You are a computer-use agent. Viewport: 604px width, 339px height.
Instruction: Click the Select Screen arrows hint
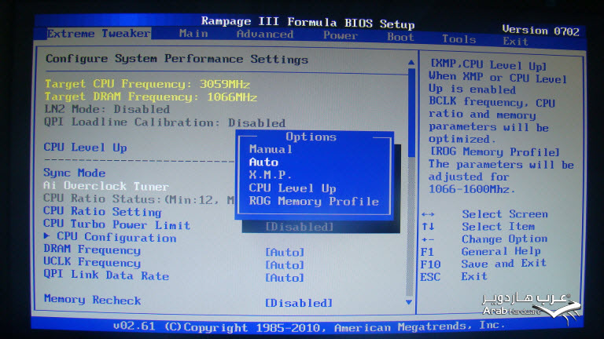point(484,214)
